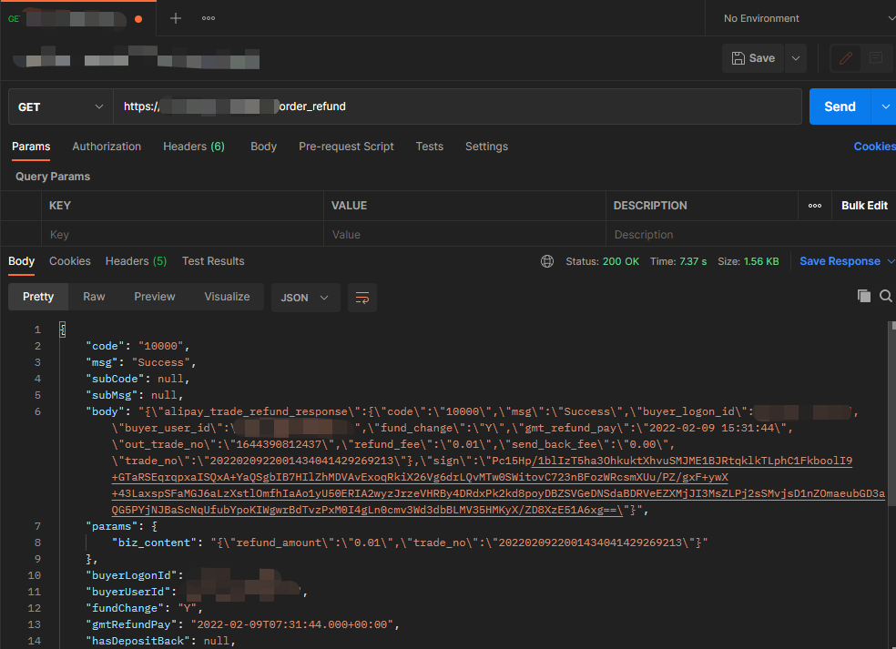Select the Pretty view
896x649 pixels.
[38, 297]
